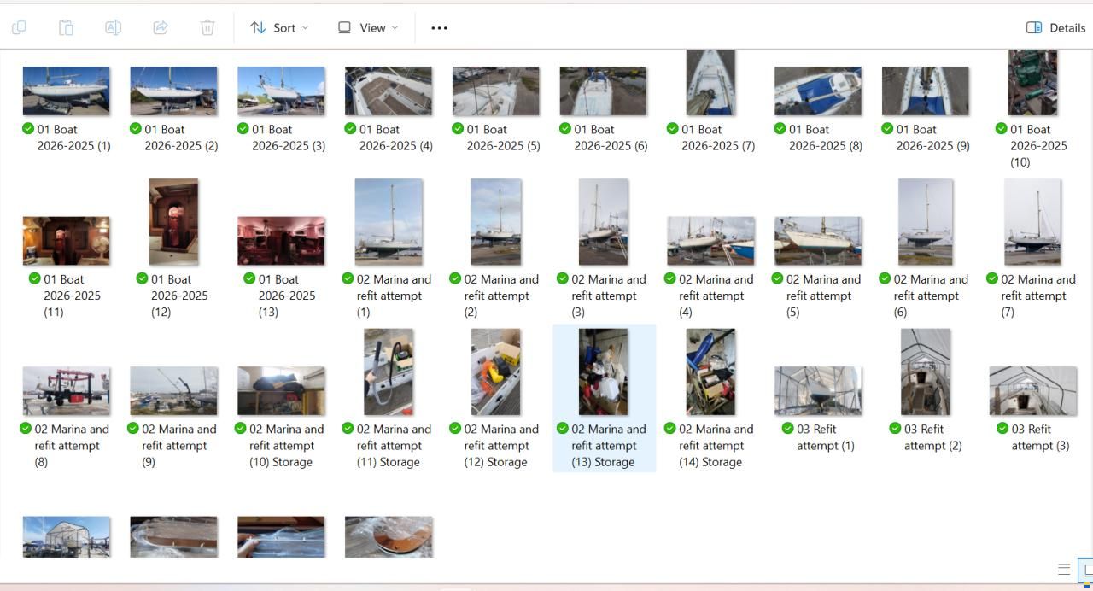Image resolution: width=1093 pixels, height=591 pixels.
Task: Select the 01 Boat 2026-2025 (4) deck photo
Action: pyautogui.click(x=389, y=91)
